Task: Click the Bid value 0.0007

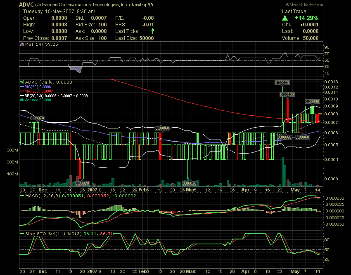Action: 99,18
